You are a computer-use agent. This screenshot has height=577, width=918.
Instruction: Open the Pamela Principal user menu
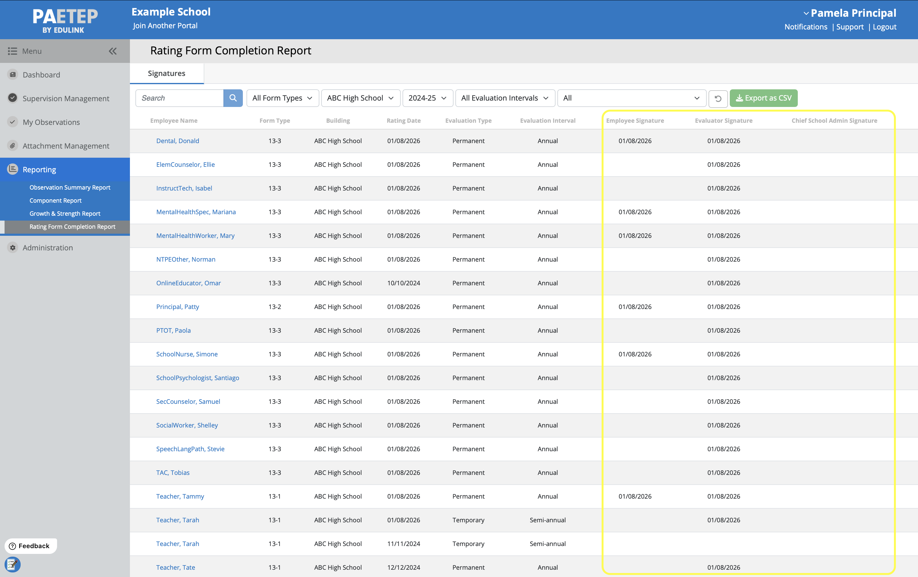(x=849, y=13)
